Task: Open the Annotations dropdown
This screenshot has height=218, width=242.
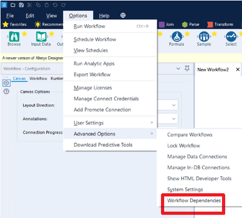Action: coord(174,118)
